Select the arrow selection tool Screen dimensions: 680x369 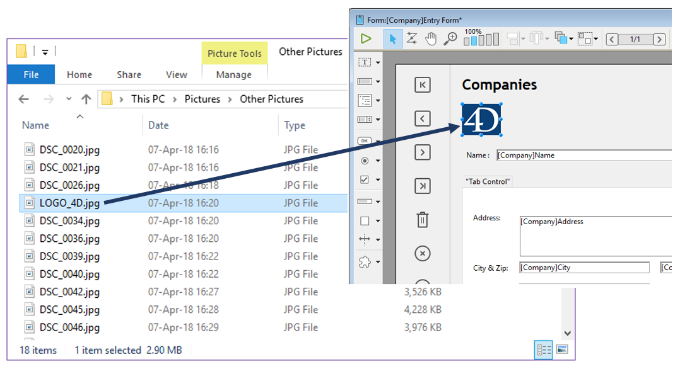coord(392,39)
